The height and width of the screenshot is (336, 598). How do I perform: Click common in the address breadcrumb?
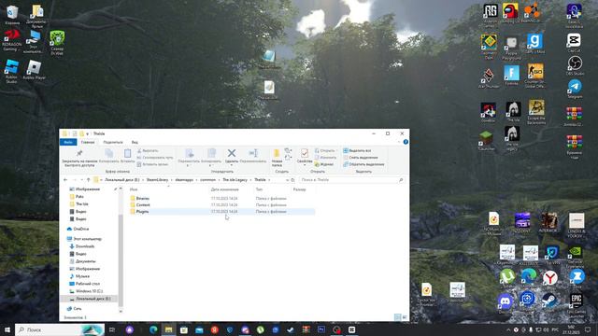click(207, 180)
